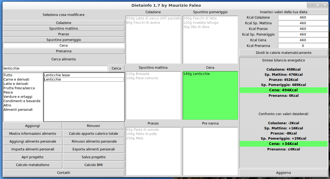The width and height of the screenshot is (330, 179).
Task: Click Salva progetto button
Action: coord(93,157)
